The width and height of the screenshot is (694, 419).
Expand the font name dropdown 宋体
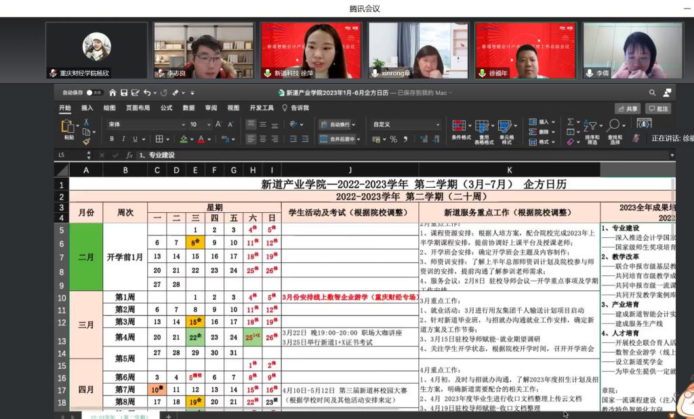click(x=183, y=125)
